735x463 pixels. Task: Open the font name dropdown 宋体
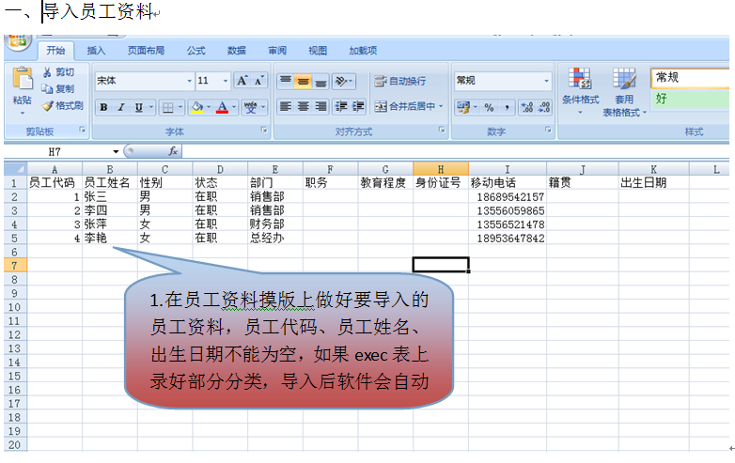point(189,81)
